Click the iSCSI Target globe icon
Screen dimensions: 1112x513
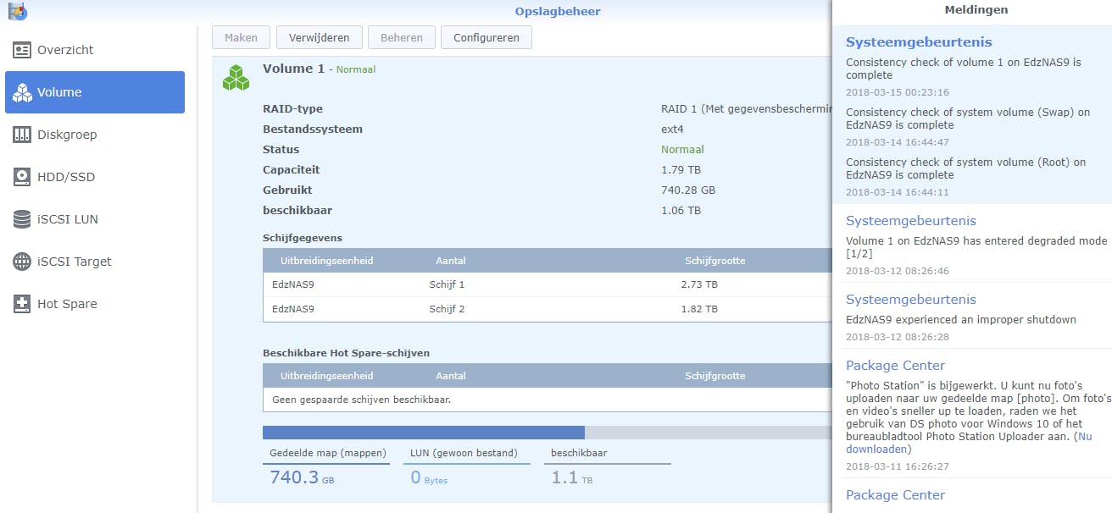pyautogui.click(x=22, y=262)
